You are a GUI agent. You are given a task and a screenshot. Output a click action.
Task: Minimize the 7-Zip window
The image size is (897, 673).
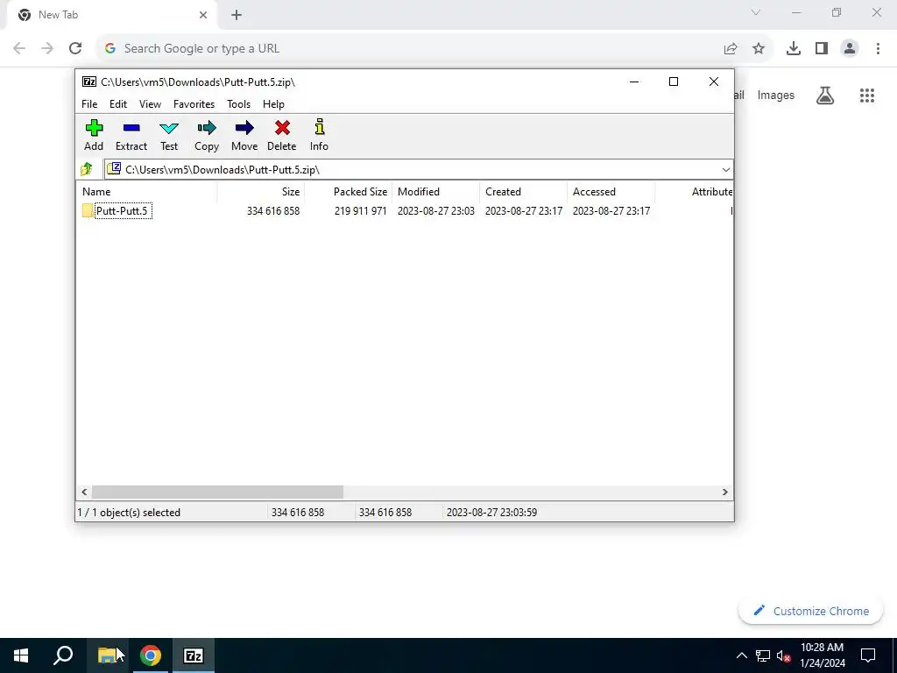tap(634, 81)
